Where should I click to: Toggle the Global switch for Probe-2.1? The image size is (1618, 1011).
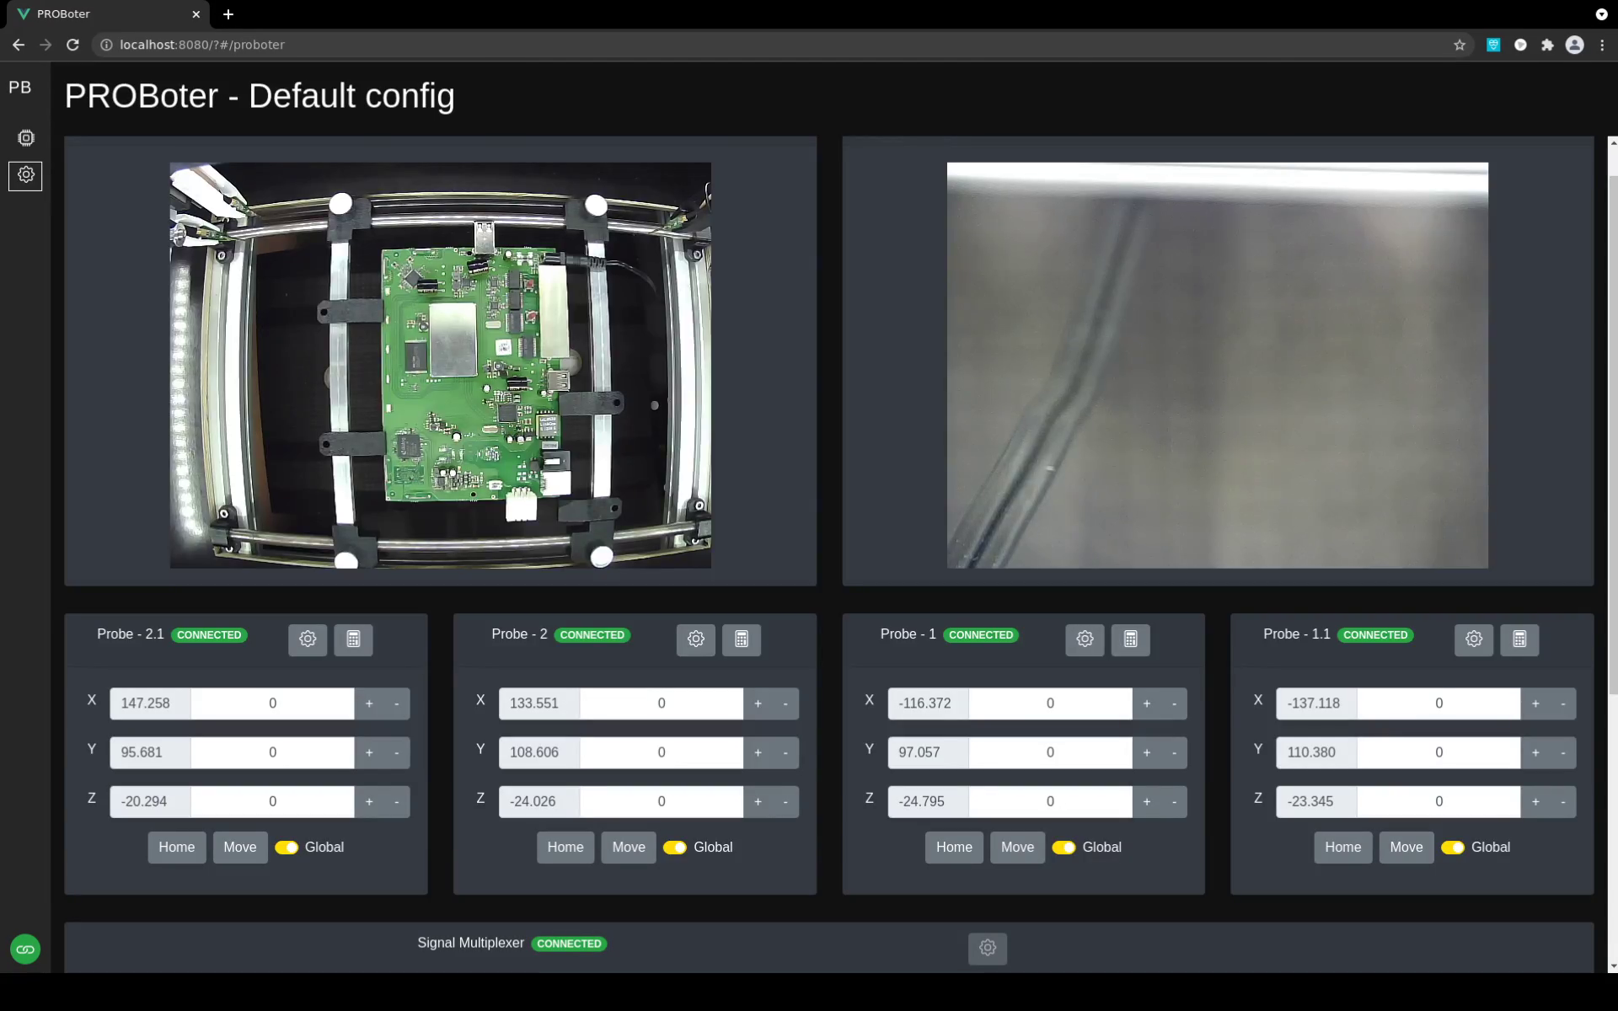pos(287,847)
